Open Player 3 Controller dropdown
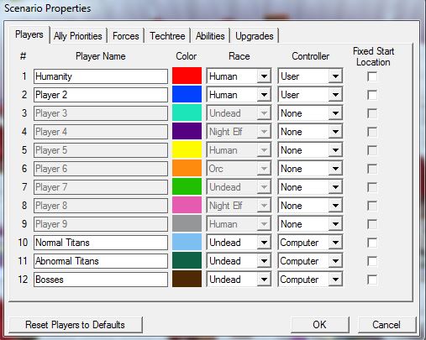Screen dimensions: 426x340 (x=310, y=113)
